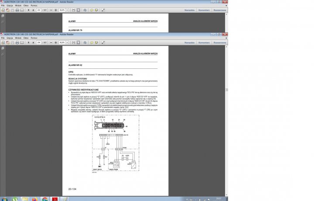The width and height of the screenshot is (314, 201).
Task: Click the read mode icon in the front window toolbar
Action: (x=102, y=43)
